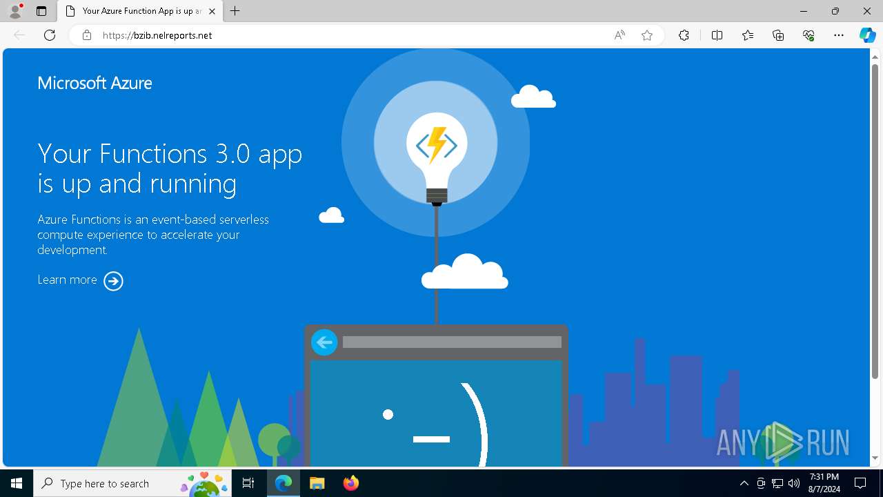Add this page to favorites
The image size is (883, 497).
click(x=647, y=35)
